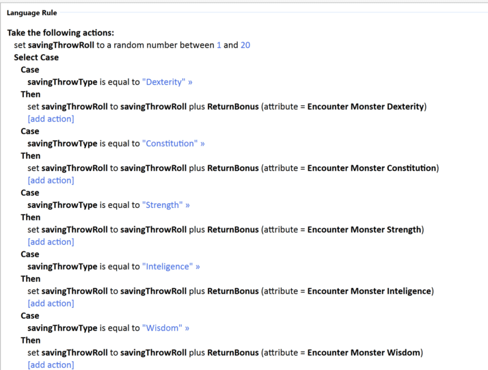Viewport: 488px width, 370px height.
Task: Select the Encounter Monster Dexterity attribute
Action: tap(366, 107)
